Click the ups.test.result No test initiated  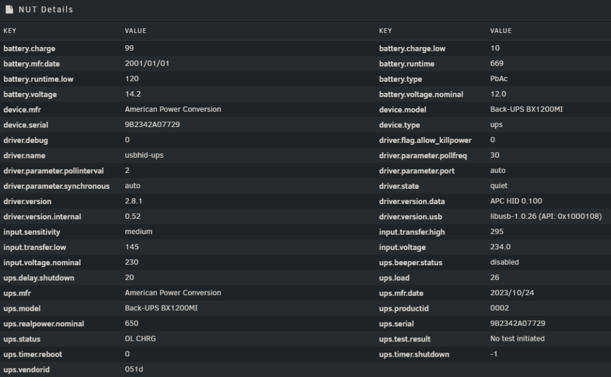click(x=518, y=339)
